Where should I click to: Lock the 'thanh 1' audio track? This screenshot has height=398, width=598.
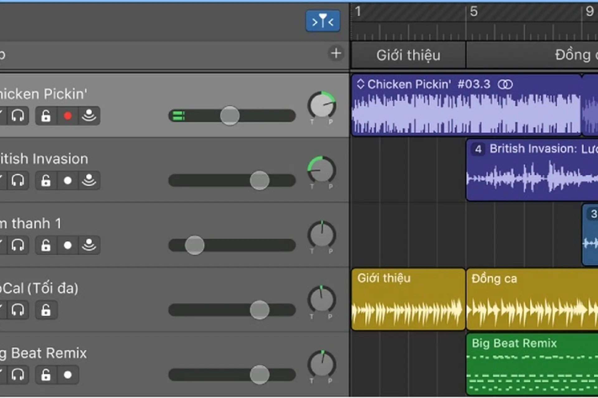point(46,245)
